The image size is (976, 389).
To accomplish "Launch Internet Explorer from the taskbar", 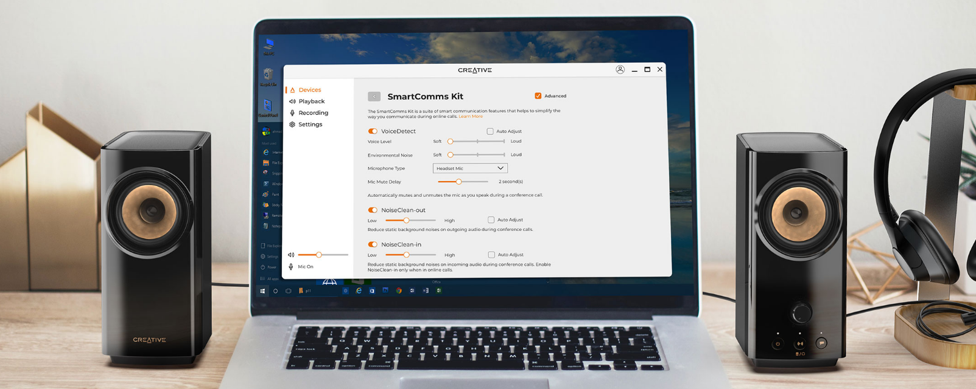I will [359, 291].
